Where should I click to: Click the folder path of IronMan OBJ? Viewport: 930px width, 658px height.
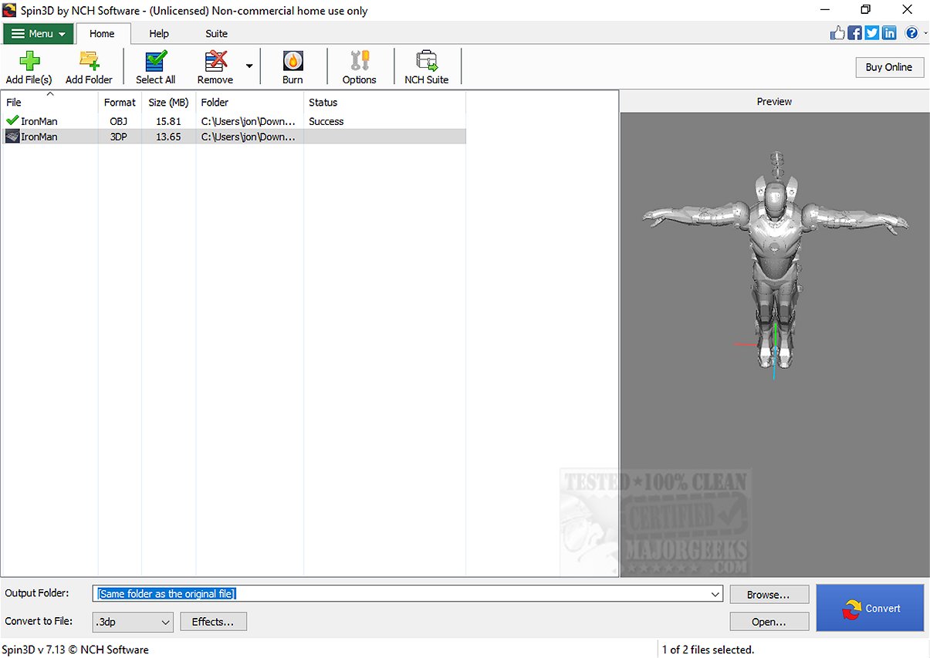pos(249,121)
